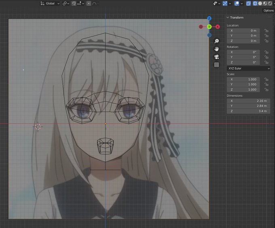
Task: Lock the Location Z value
Action: (x=266, y=41)
